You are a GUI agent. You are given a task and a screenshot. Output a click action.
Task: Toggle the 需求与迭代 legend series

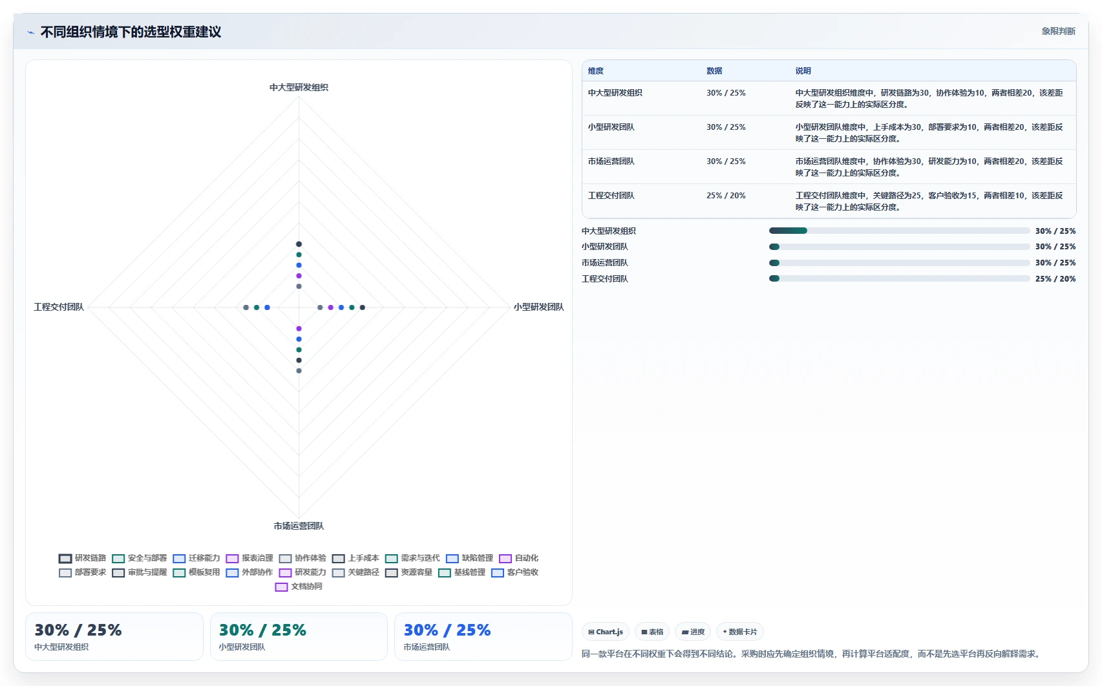point(412,558)
